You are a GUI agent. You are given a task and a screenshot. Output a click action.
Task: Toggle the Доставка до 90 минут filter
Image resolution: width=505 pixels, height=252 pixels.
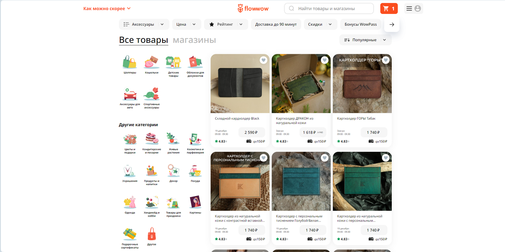coord(276,24)
